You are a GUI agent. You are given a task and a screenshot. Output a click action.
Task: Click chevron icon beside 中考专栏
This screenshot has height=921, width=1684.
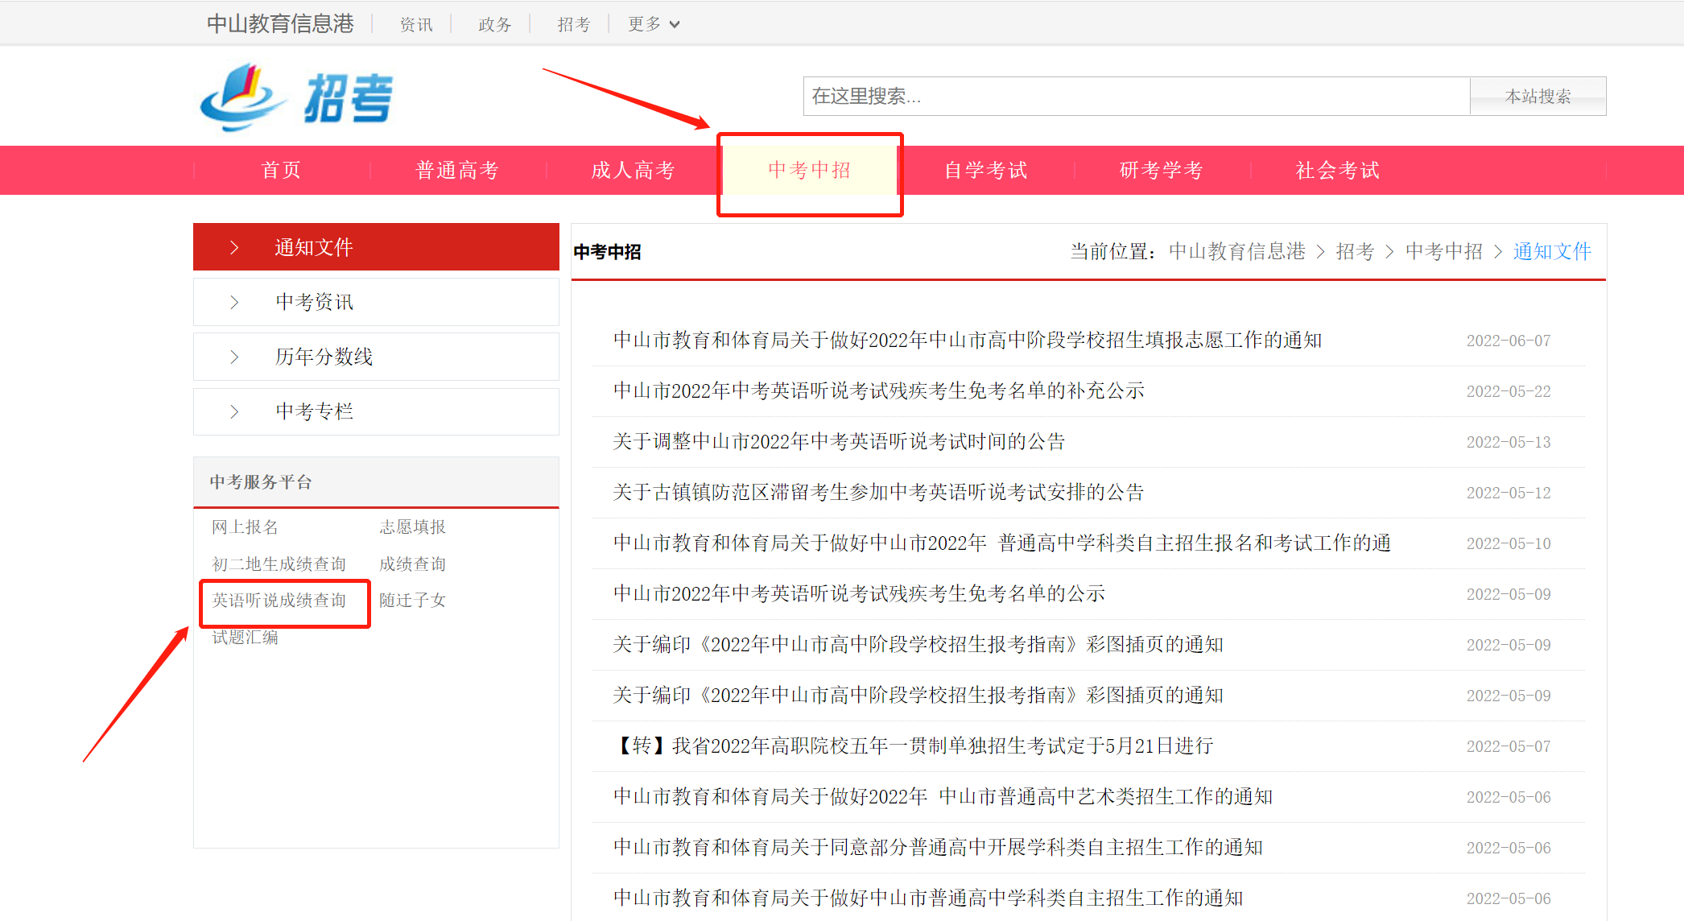pyautogui.click(x=234, y=411)
